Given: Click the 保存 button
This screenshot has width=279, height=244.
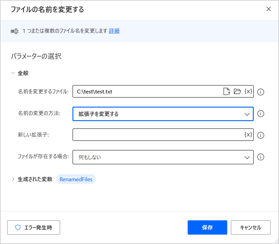Looking at the screenshot, I should coord(207,227).
